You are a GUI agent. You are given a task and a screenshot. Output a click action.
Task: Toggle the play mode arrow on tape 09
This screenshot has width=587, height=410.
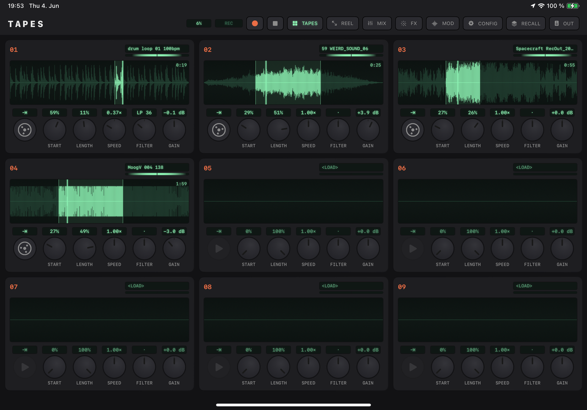pyautogui.click(x=413, y=350)
